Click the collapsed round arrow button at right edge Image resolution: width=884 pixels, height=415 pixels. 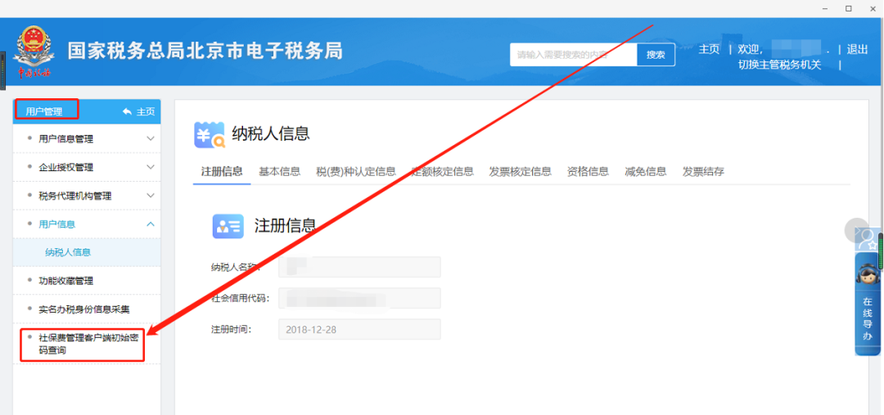click(856, 229)
